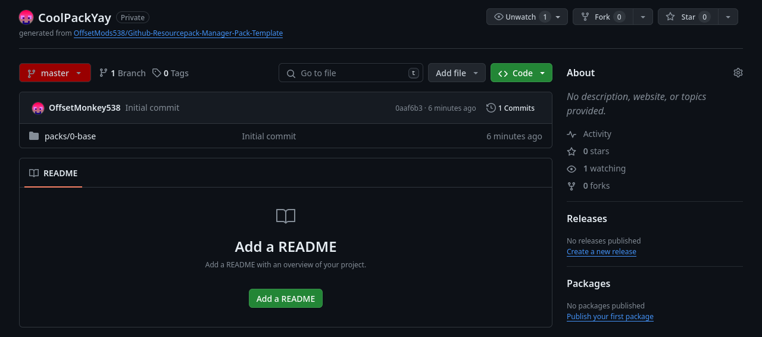Click the Private visibility badge
The width and height of the screenshot is (762, 337).
[x=133, y=17]
